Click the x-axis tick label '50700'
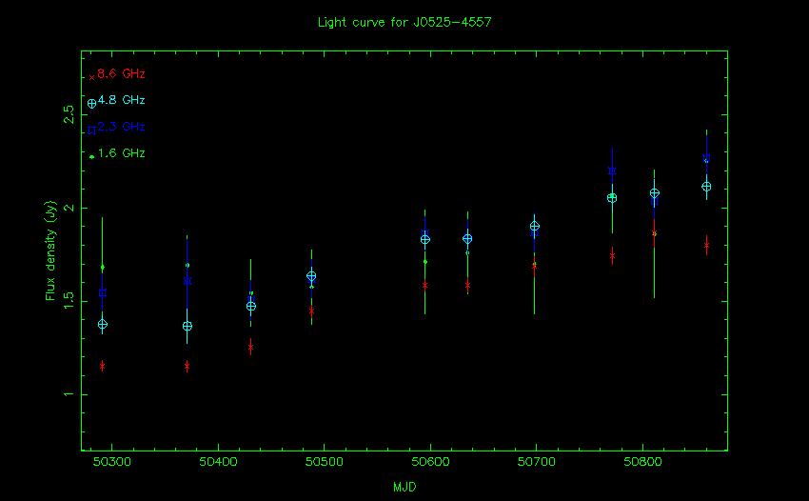The height and width of the screenshot is (501, 809). click(537, 462)
